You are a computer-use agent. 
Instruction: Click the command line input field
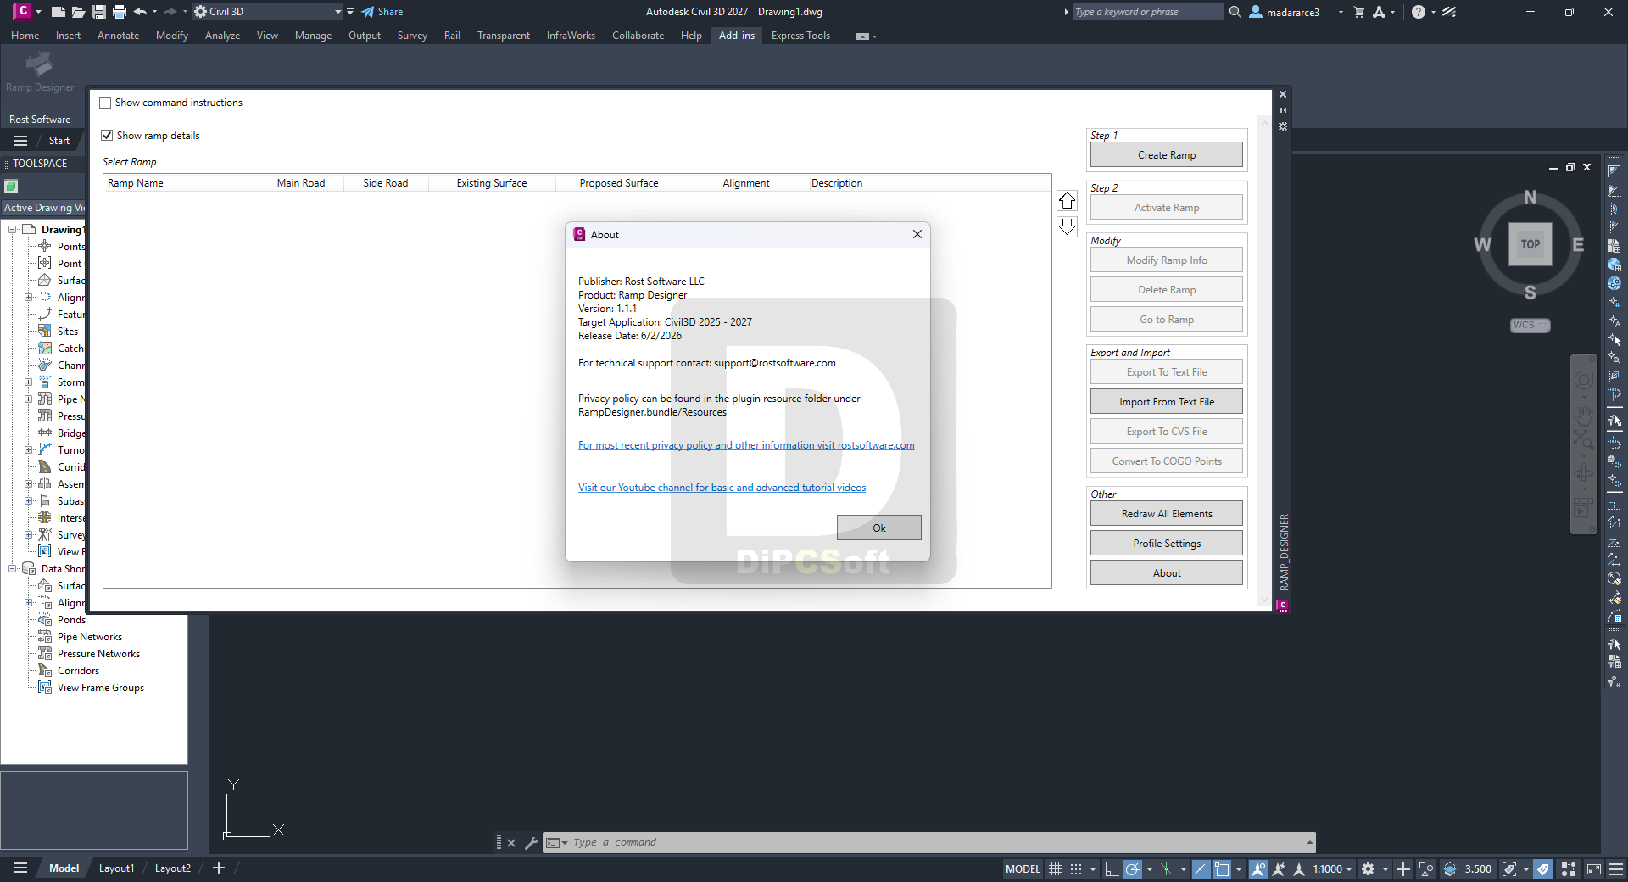(x=937, y=842)
